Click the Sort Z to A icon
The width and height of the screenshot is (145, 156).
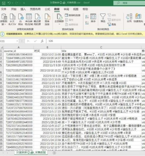[87, 23]
